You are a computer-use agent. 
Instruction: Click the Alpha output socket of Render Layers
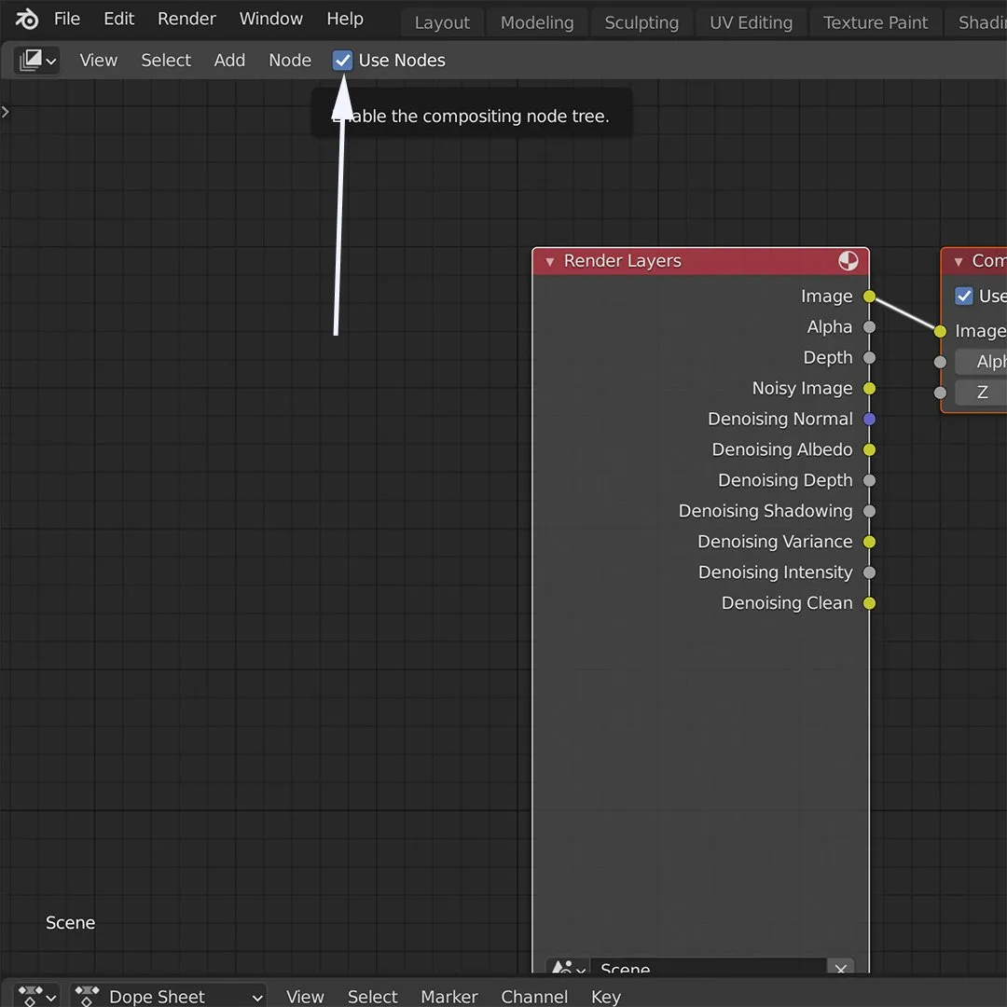(x=869, y=327)
